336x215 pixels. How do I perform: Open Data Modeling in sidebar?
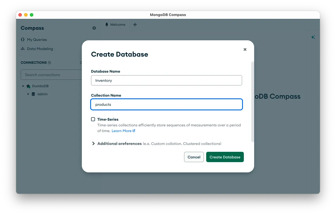pyautogui.click(x=40, y=49)
